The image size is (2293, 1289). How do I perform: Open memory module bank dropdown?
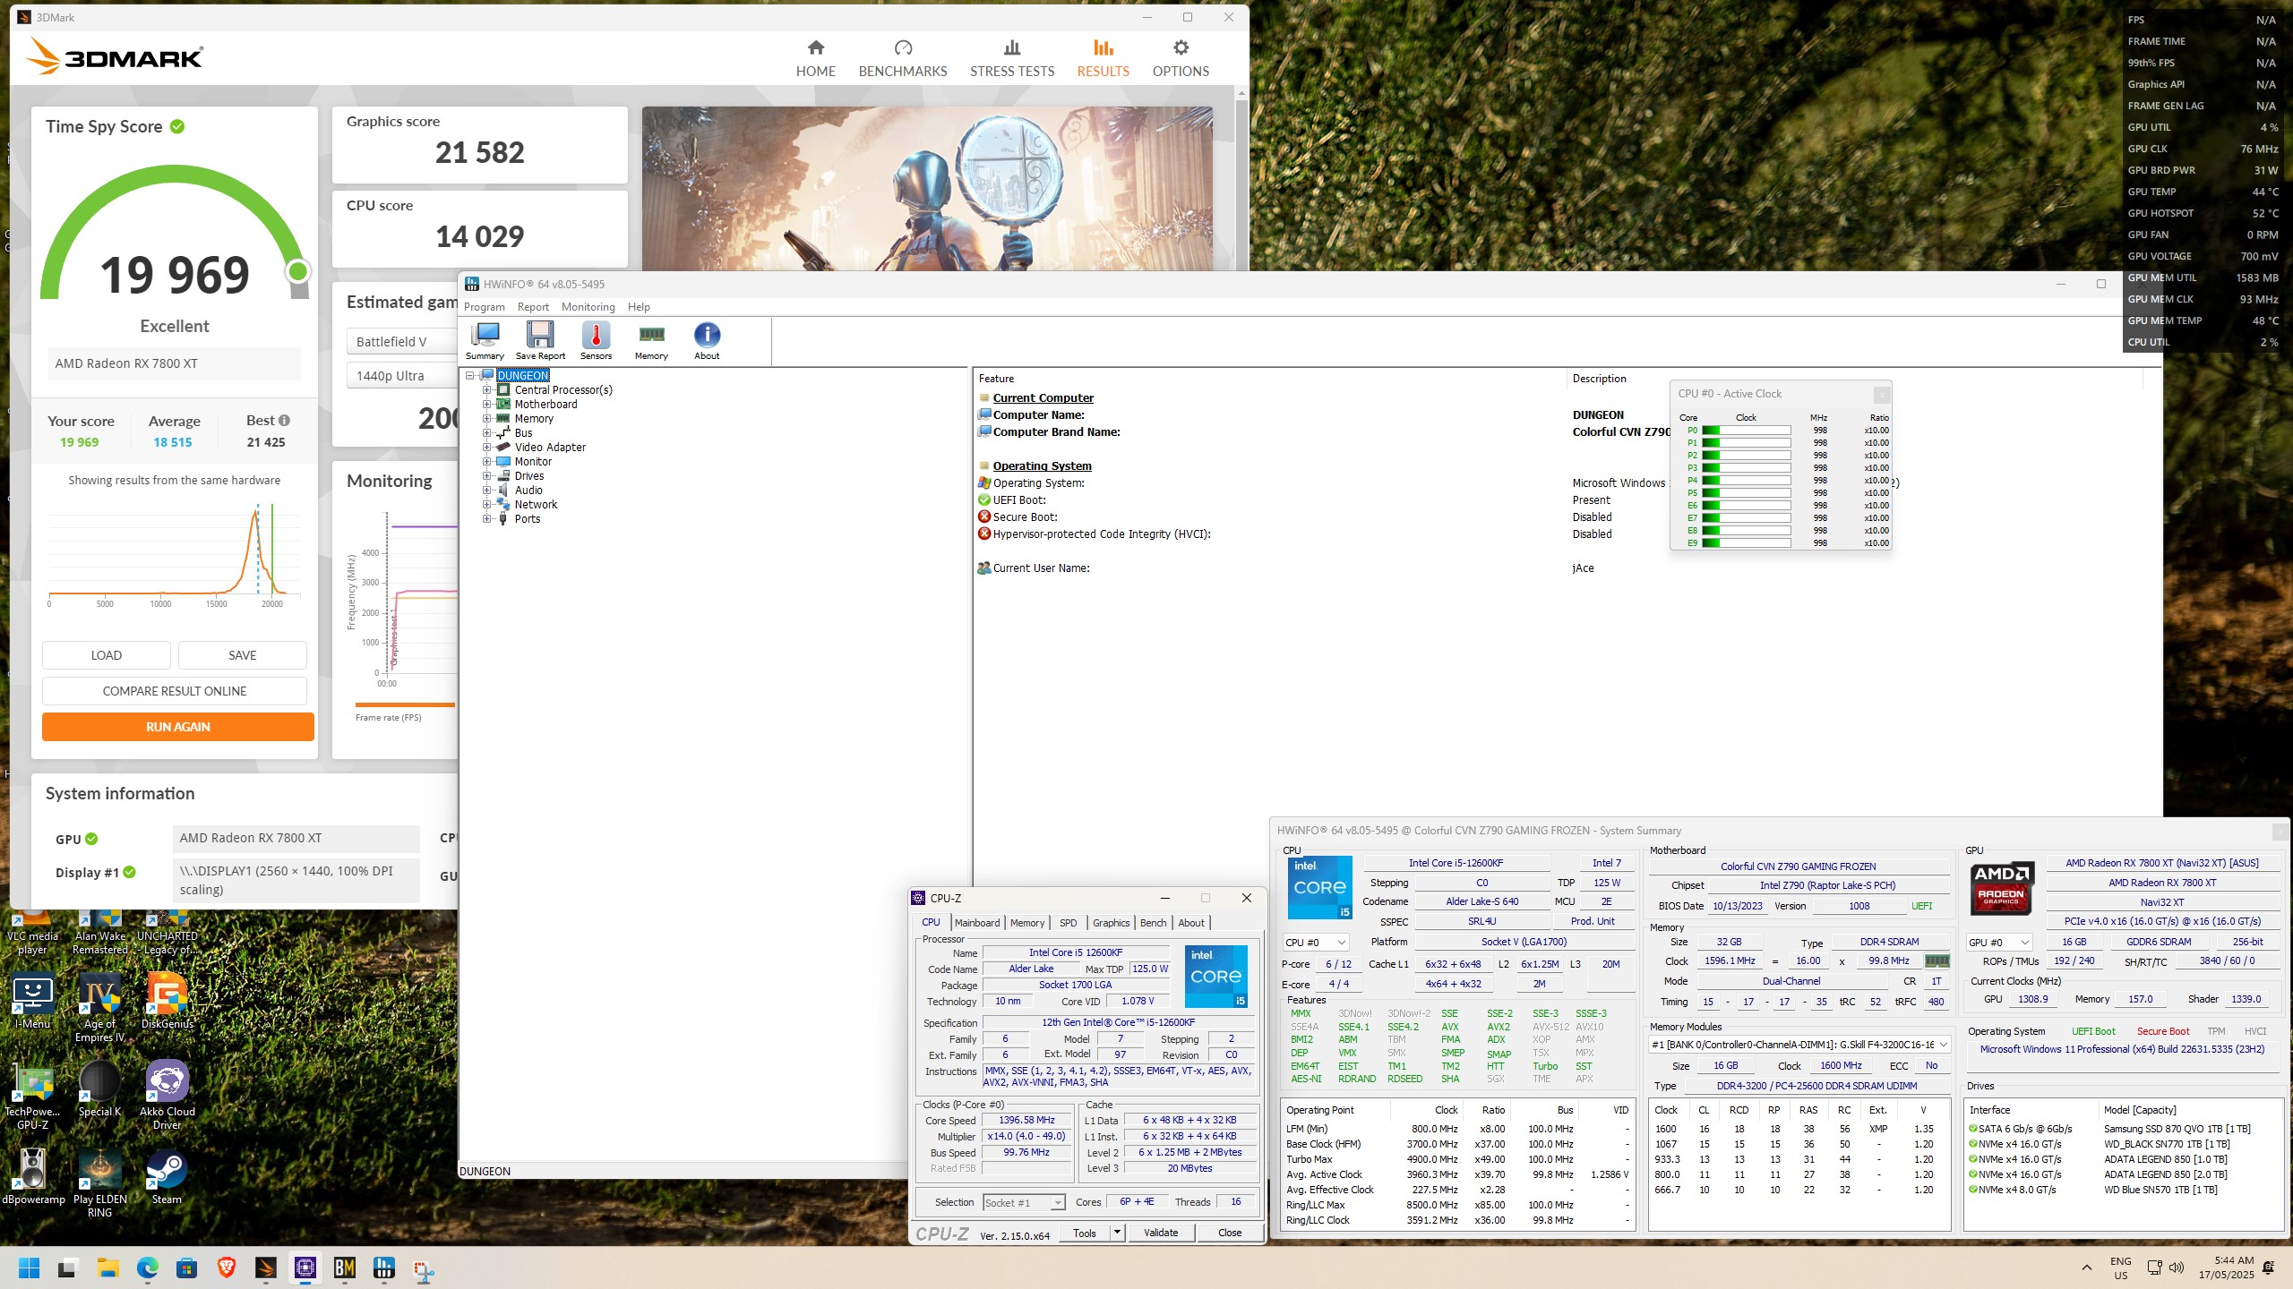[x=1799, y=1045]
